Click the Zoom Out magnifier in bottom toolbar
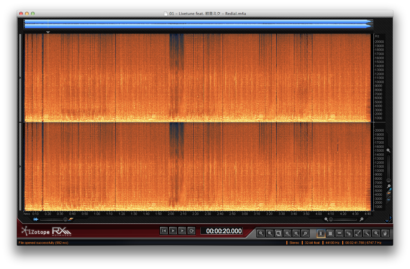Screen dimensions: 410x269 click(270, 233)
